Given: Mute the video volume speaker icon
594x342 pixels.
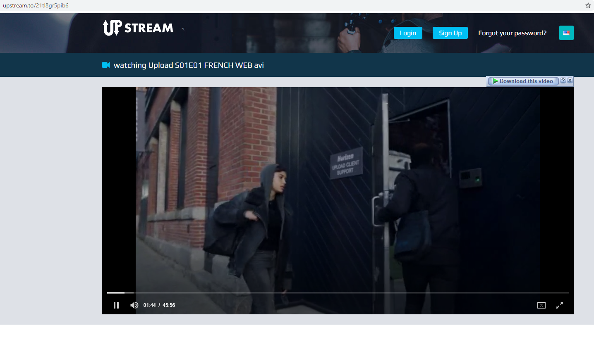Looking at the screenshot, I should coord(134,305).
